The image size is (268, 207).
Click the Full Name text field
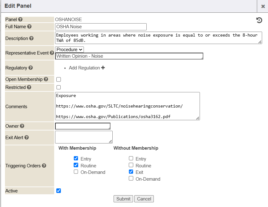click(101, 27)
